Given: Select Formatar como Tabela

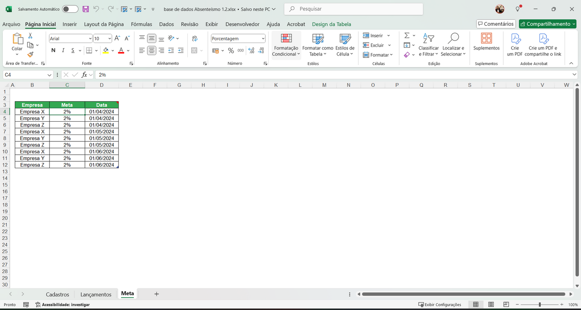Looking at the screenshot, I should (317, 44).
